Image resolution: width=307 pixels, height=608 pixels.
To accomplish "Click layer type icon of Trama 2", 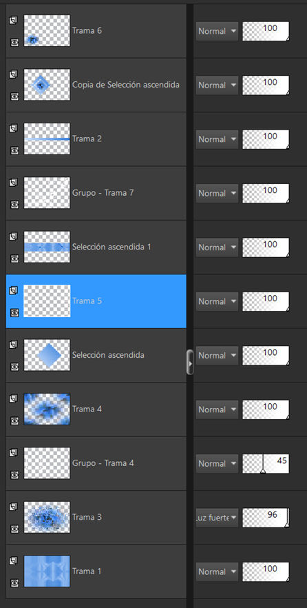I will (x=14, y=128).
